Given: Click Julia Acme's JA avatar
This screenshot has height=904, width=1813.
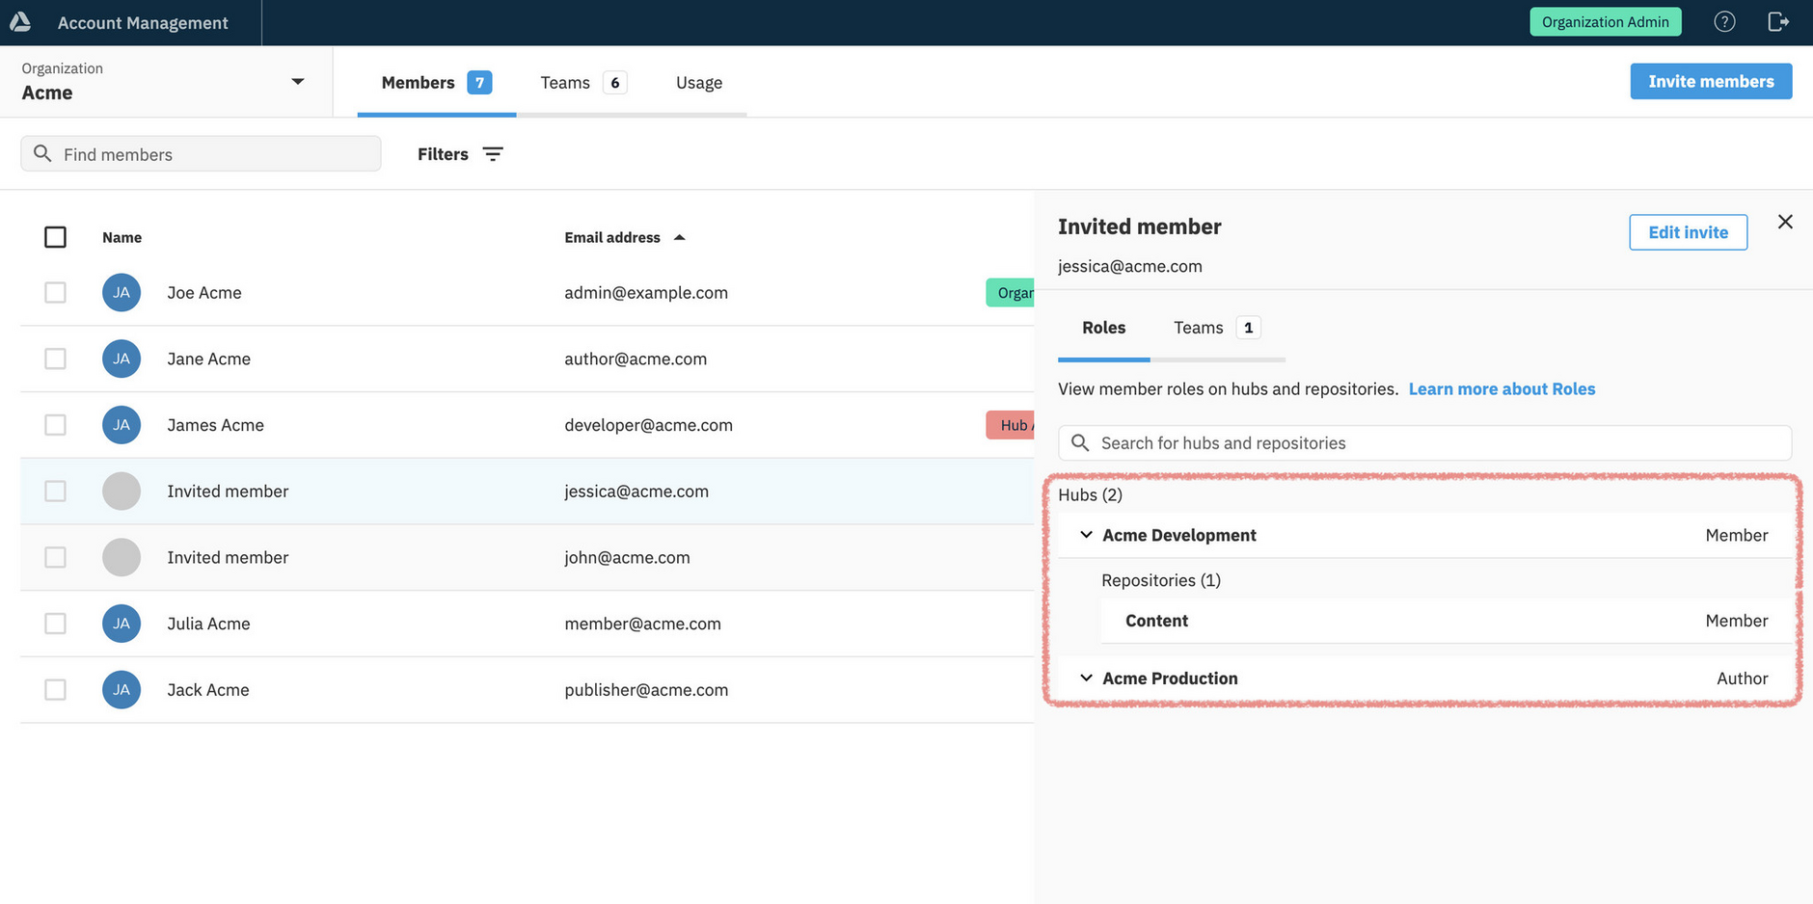Looking at the screenshot, I should point(122,624).
